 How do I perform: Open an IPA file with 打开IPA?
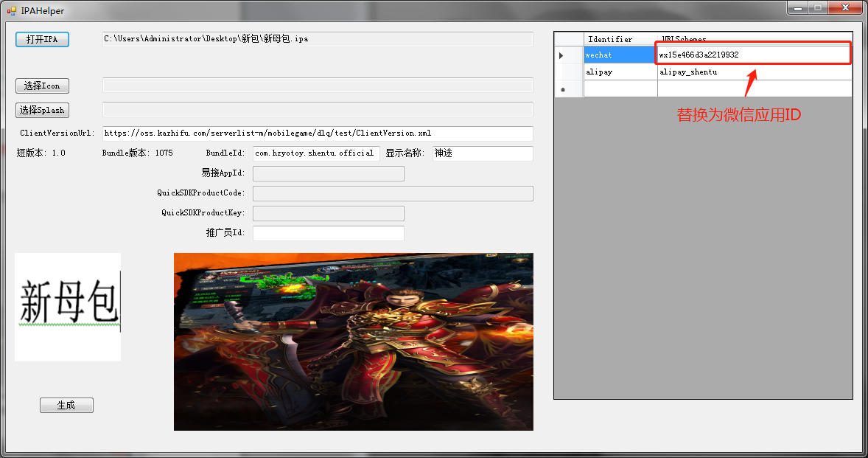coord(42,39)
